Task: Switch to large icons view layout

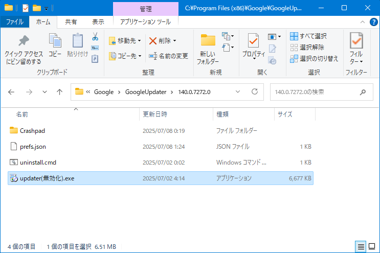Action: (372, 246)
